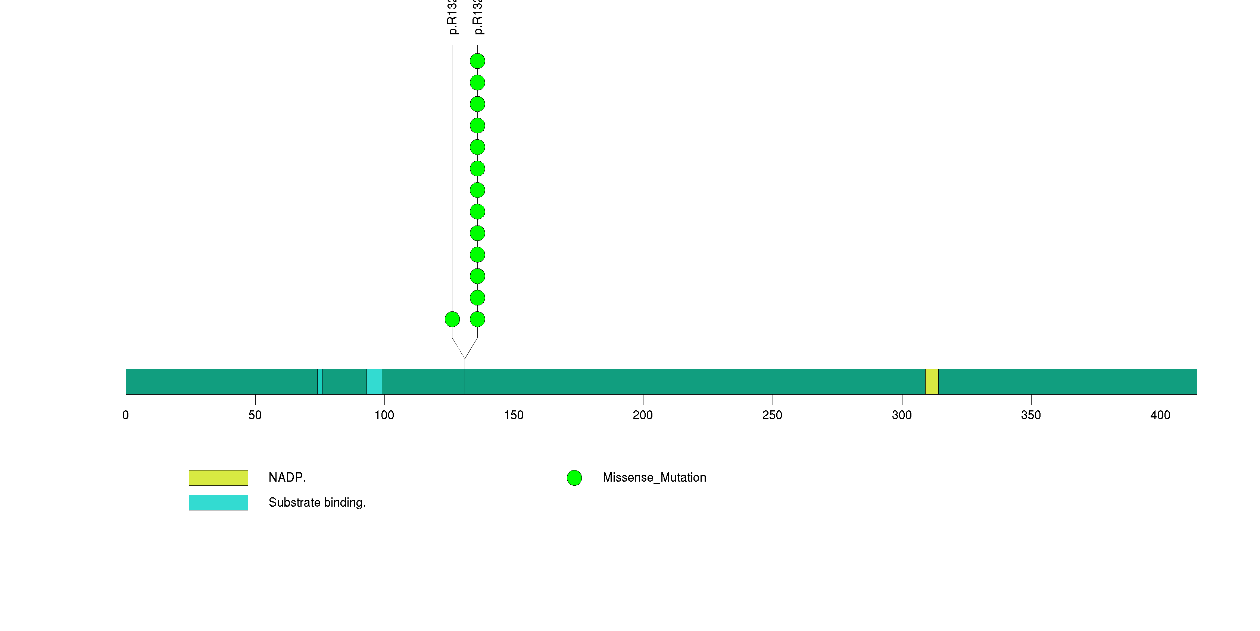Image resolution: width=1260 pixels, height=631 pixels.
Task: Click the axis tick label 50
Action: (x=255, y=415)
